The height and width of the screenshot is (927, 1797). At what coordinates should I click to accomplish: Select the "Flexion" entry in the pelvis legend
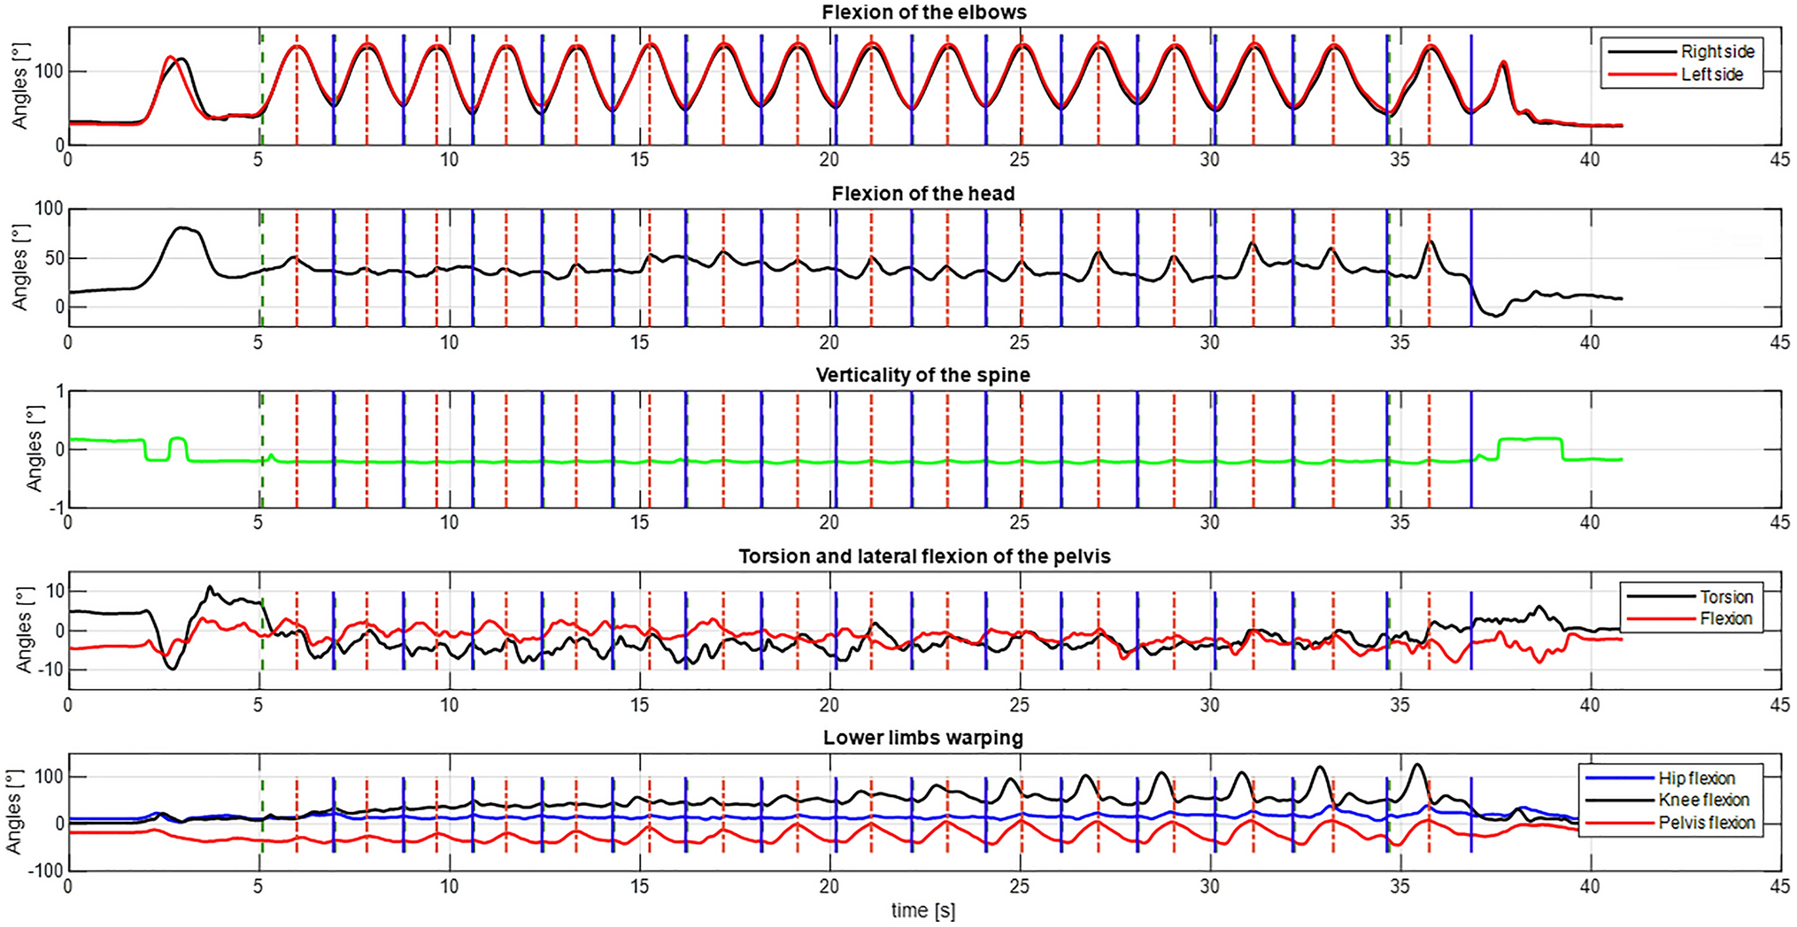tap(1725, 618)
